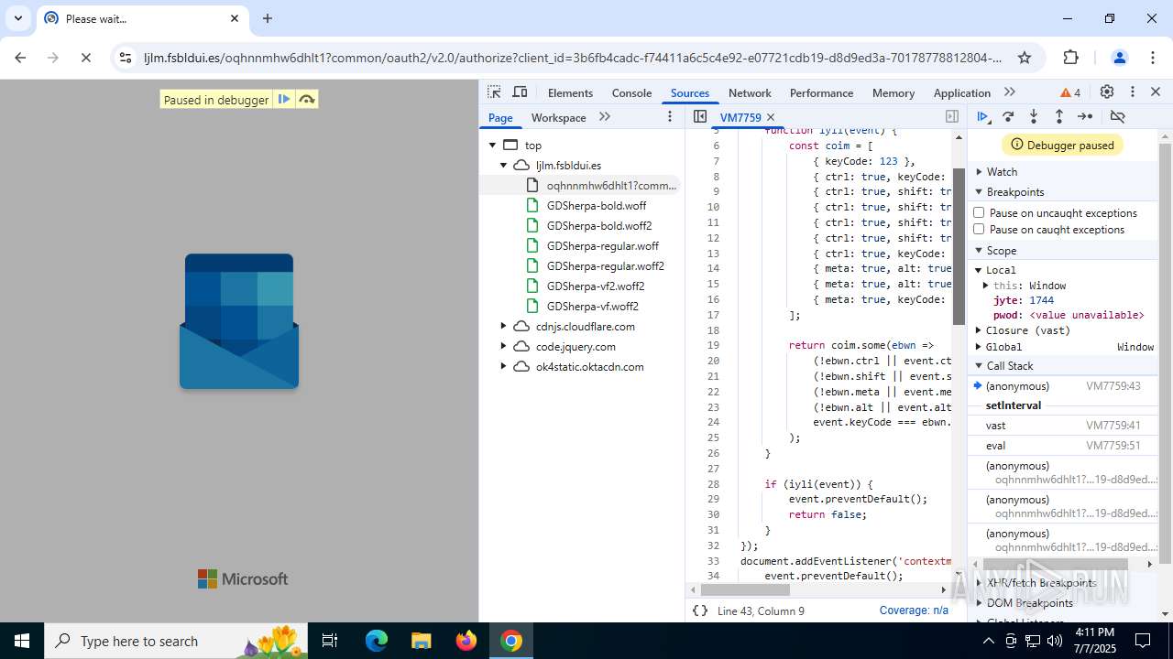1173x659 pixels.
Task: Click the Step debugger button
Action: 1085,116
